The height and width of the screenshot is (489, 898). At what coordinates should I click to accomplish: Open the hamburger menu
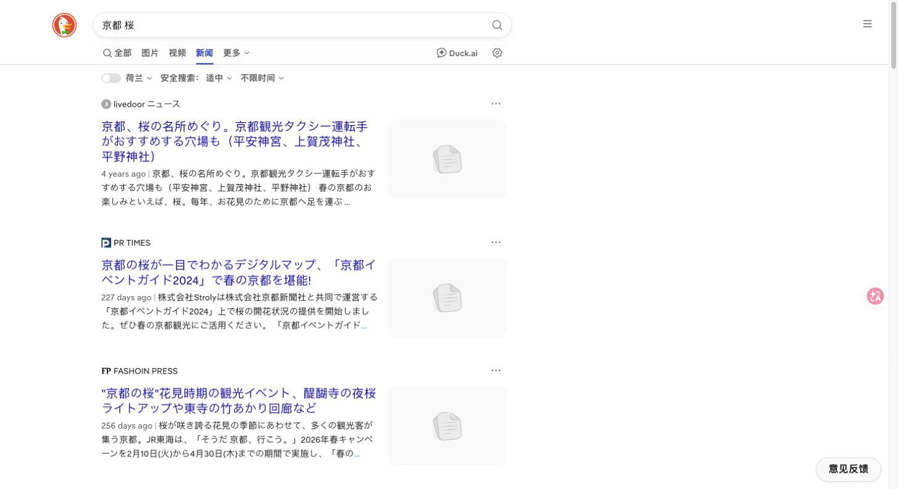pyautogui.click(x=867, y=24)
